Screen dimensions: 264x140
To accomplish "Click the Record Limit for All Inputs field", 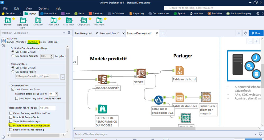I will (x=47, y=108).
